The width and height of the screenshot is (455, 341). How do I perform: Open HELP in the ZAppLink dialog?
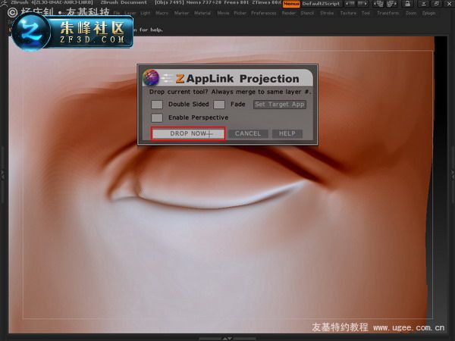pyautogui.click(x=287, y=133)
